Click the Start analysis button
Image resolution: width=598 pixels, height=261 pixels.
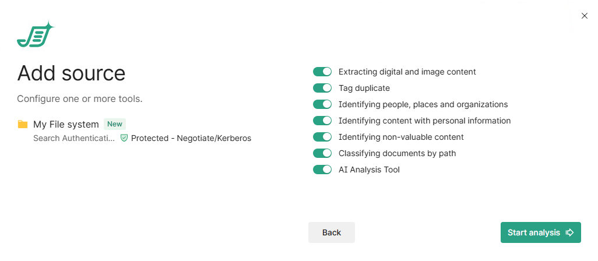(534, 232)
